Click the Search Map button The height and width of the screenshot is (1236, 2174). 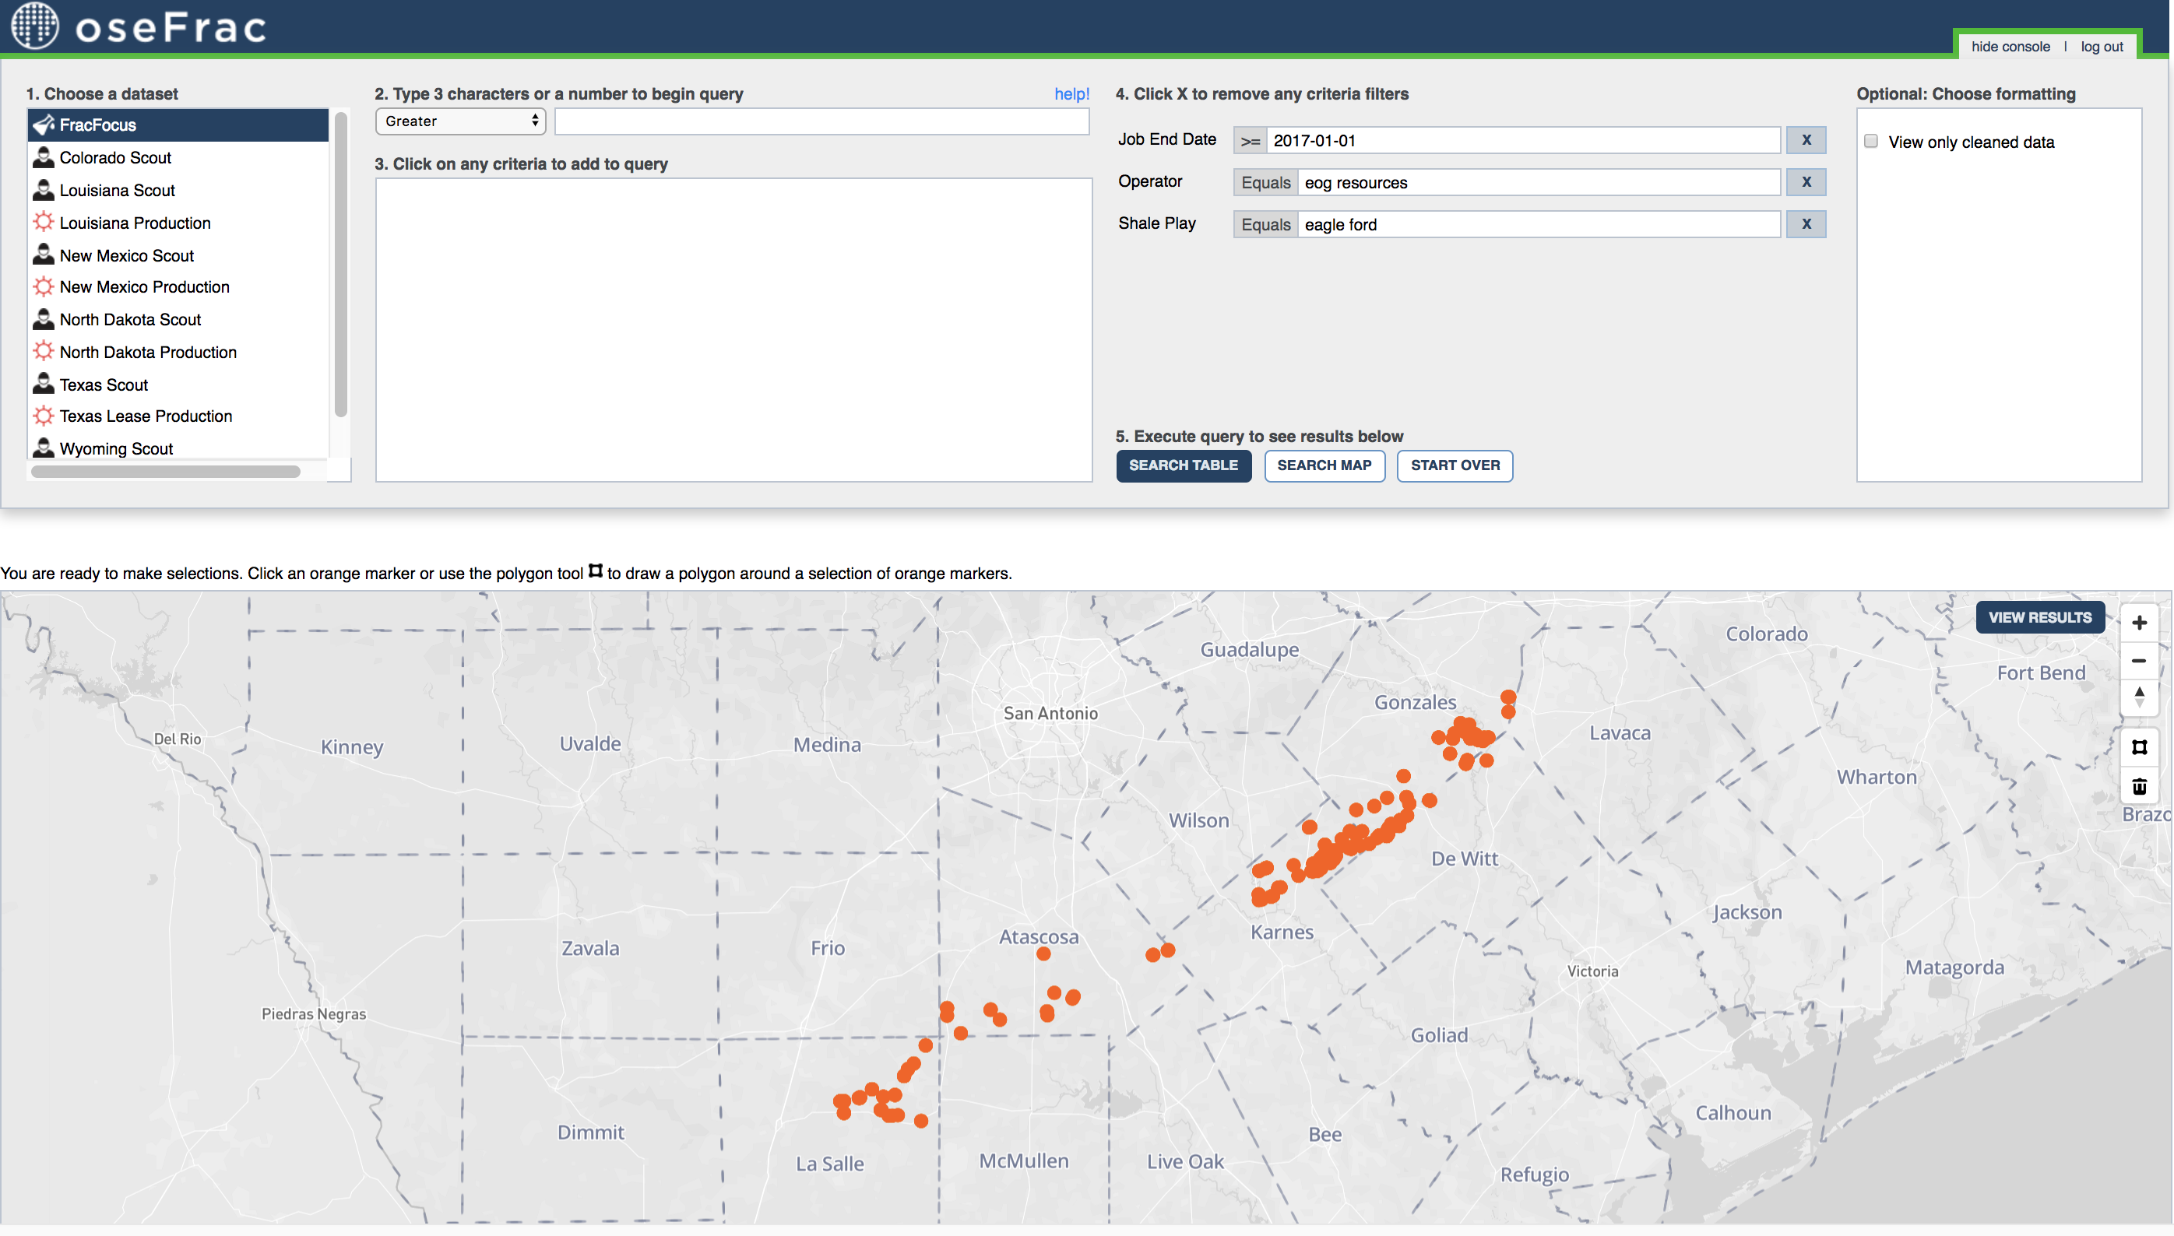(x=1324, y=465)
